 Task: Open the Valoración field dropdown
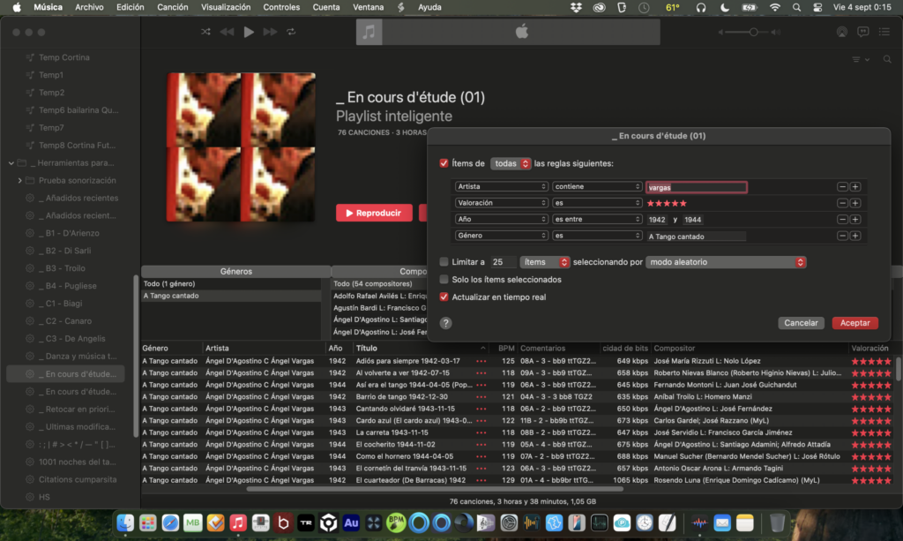[501, 203]
